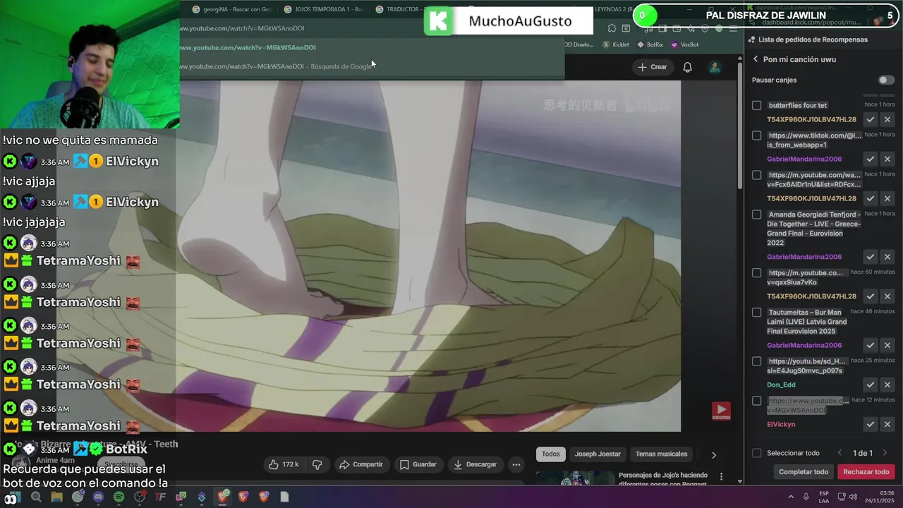Select the 'Temas musicales' chip
The width and height of the screenshot is (903, 508).
[661, 454]
